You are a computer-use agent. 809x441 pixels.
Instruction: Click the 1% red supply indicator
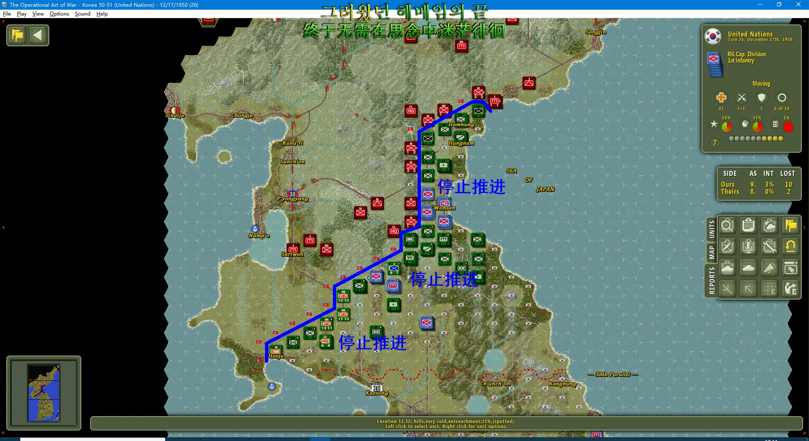788,126
